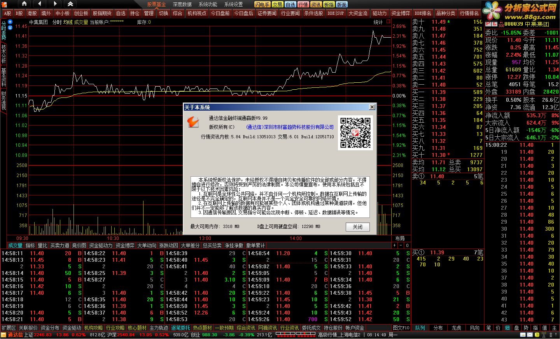This screenshot has width=560, height=339.
Task: Click the 统计 label in the chart header
Action: [x=378, y=22]
